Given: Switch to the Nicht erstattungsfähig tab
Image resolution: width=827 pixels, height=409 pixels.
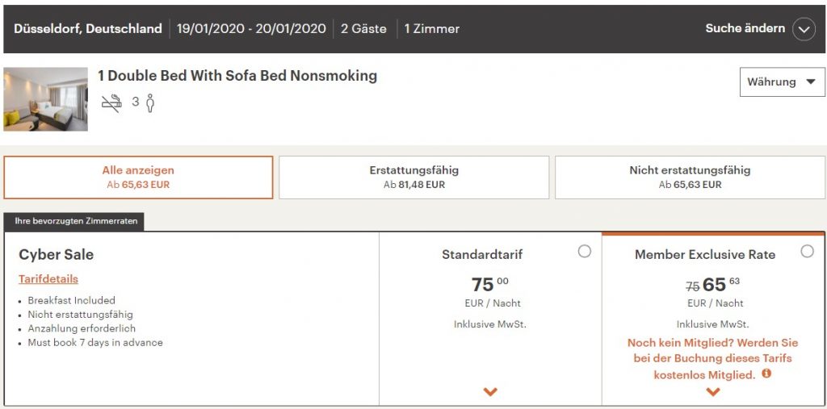Looking at the screenshot, I should click(x=690, y=177).
